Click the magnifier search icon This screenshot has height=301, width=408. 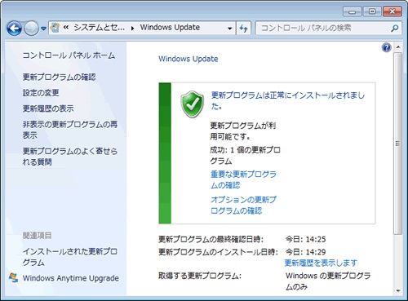(395, 28)
